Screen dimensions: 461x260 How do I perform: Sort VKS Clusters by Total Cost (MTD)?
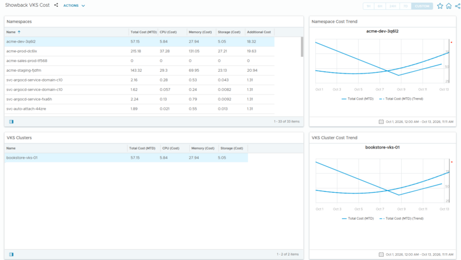coord(142,148)
